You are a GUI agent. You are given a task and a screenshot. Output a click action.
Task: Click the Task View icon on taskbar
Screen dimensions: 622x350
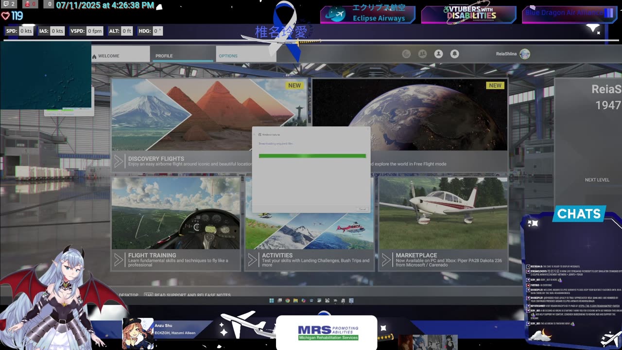(x=279, y=300)
